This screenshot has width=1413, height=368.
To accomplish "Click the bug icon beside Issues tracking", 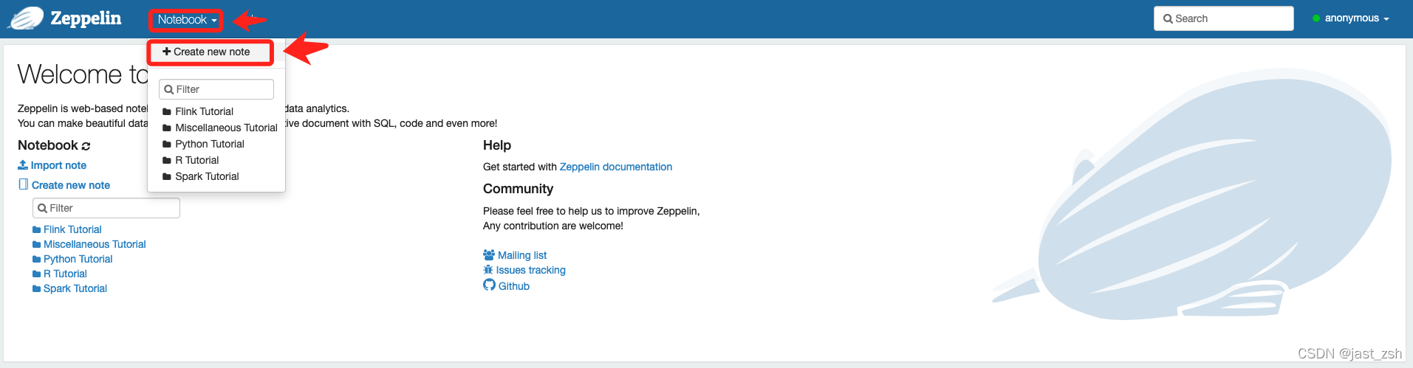I will (x=488, y=270).
